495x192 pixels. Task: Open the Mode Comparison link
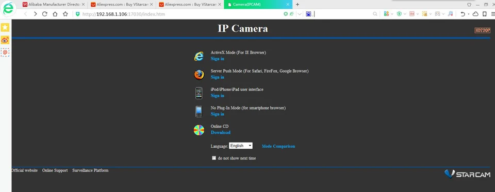point(278,146)
